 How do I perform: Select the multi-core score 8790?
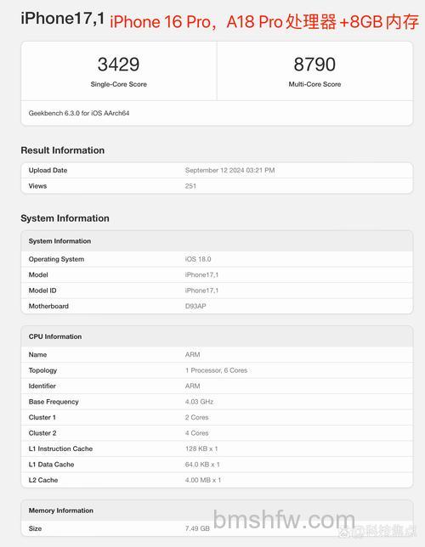coord(314,65)
